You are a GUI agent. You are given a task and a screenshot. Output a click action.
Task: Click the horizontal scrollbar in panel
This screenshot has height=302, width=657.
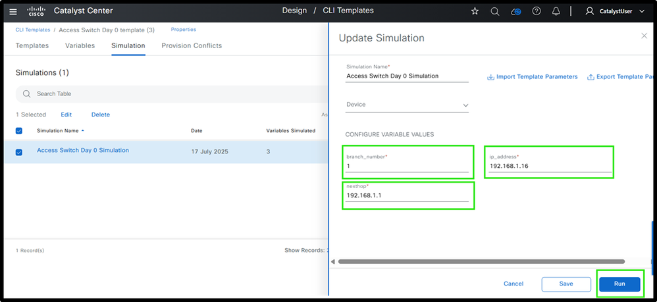coord(487,261)
